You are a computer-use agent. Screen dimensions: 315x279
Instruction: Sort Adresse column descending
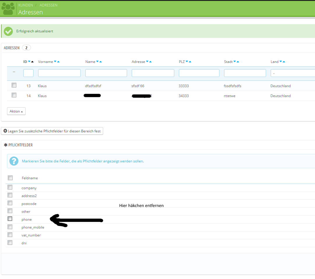pos(147,62)
